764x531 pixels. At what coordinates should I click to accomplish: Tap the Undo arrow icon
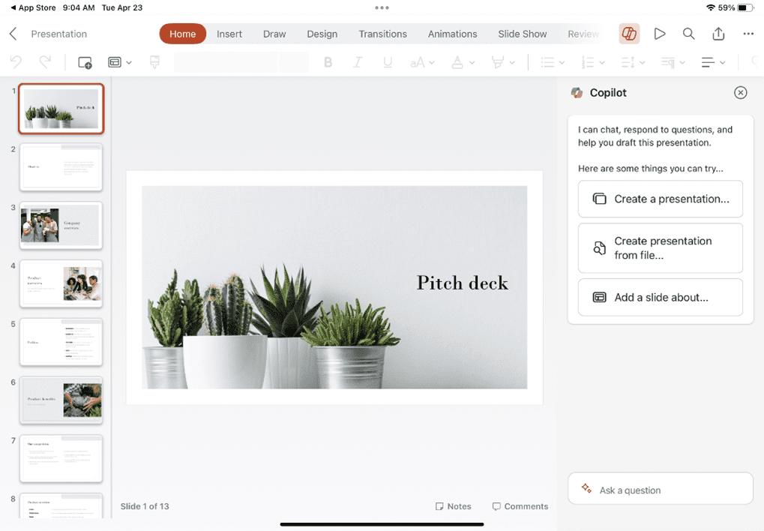click(x=15, y=62)
